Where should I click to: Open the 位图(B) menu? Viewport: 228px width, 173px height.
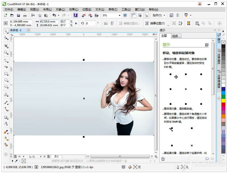pyautogui.click(x=87, y=10)
